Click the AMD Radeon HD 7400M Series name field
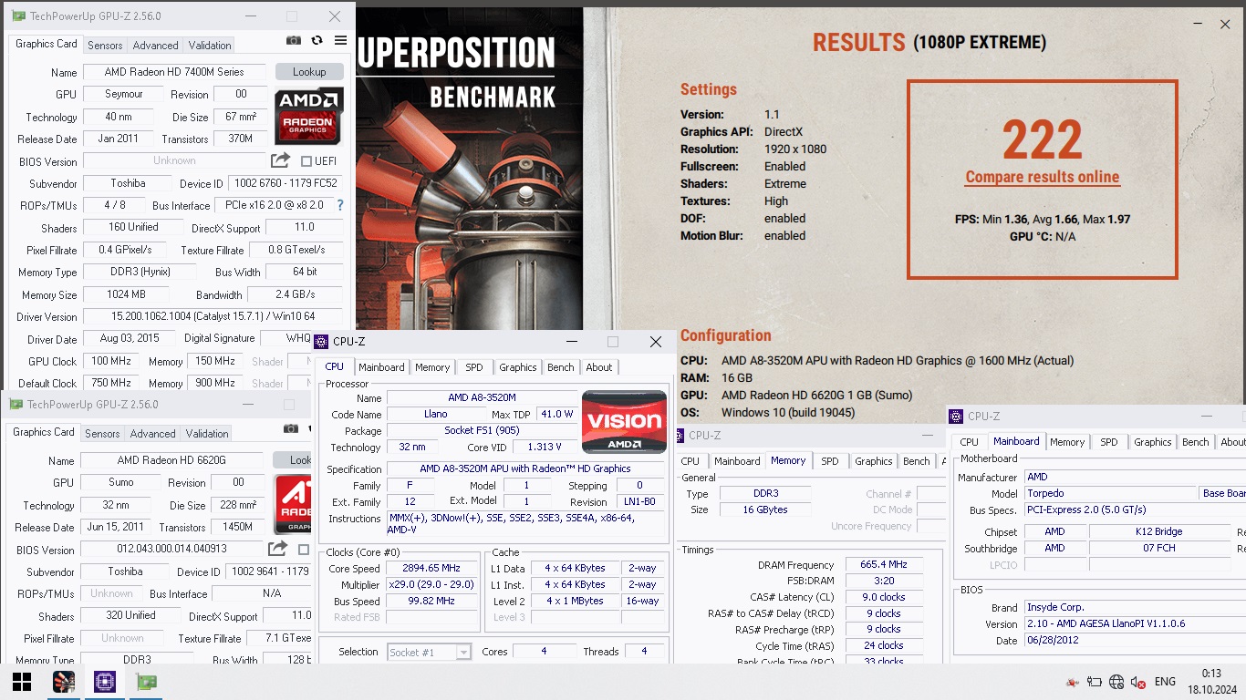 pyautogui.click(x=174, y=72)
